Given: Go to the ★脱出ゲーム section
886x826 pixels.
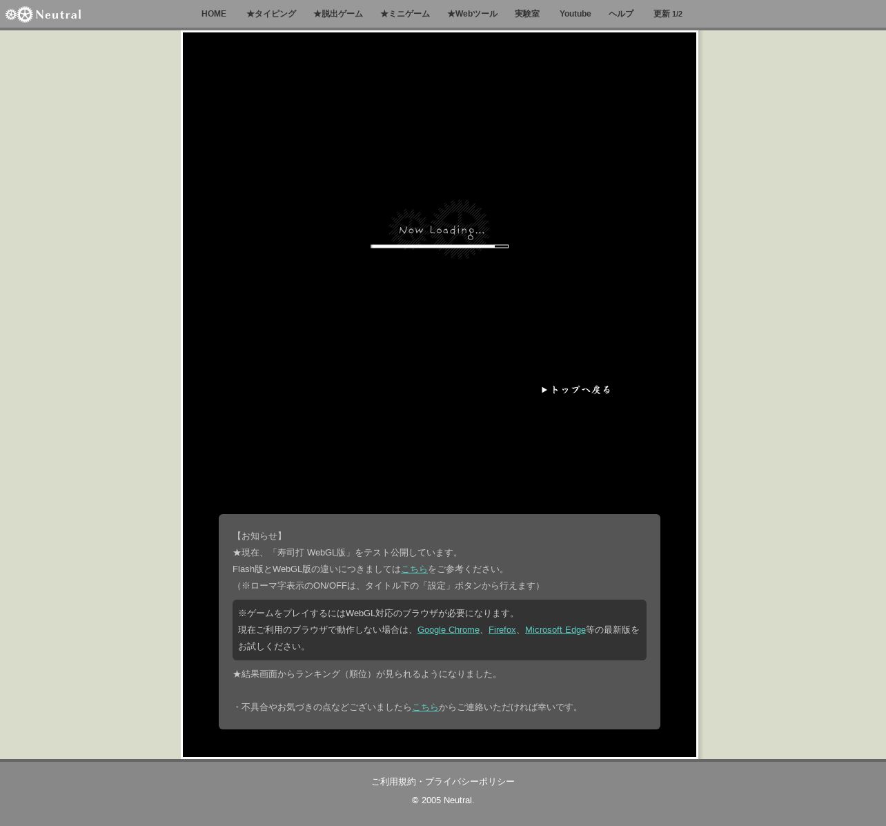Looking at the screenshot, I should point(337,14).
